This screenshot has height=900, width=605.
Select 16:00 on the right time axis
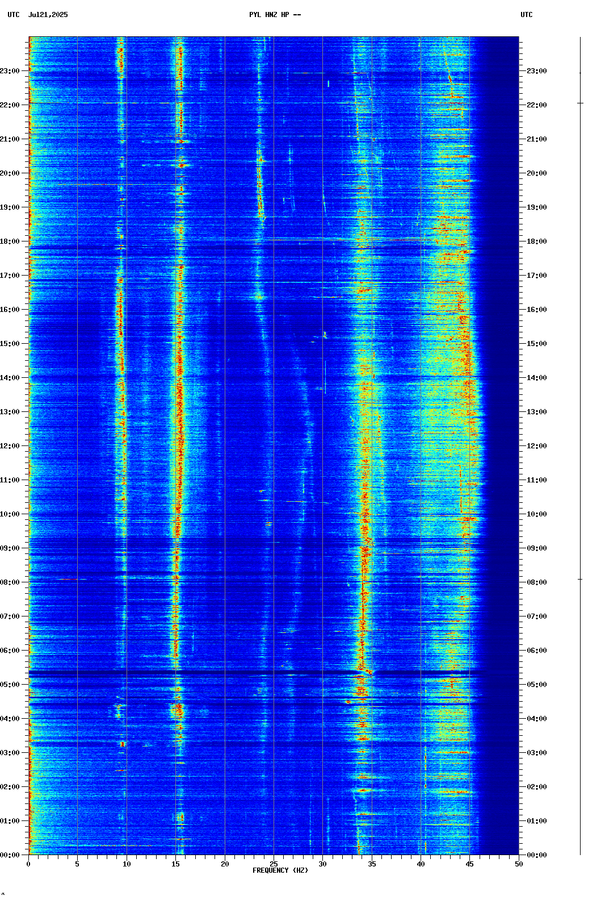(537, 310)
